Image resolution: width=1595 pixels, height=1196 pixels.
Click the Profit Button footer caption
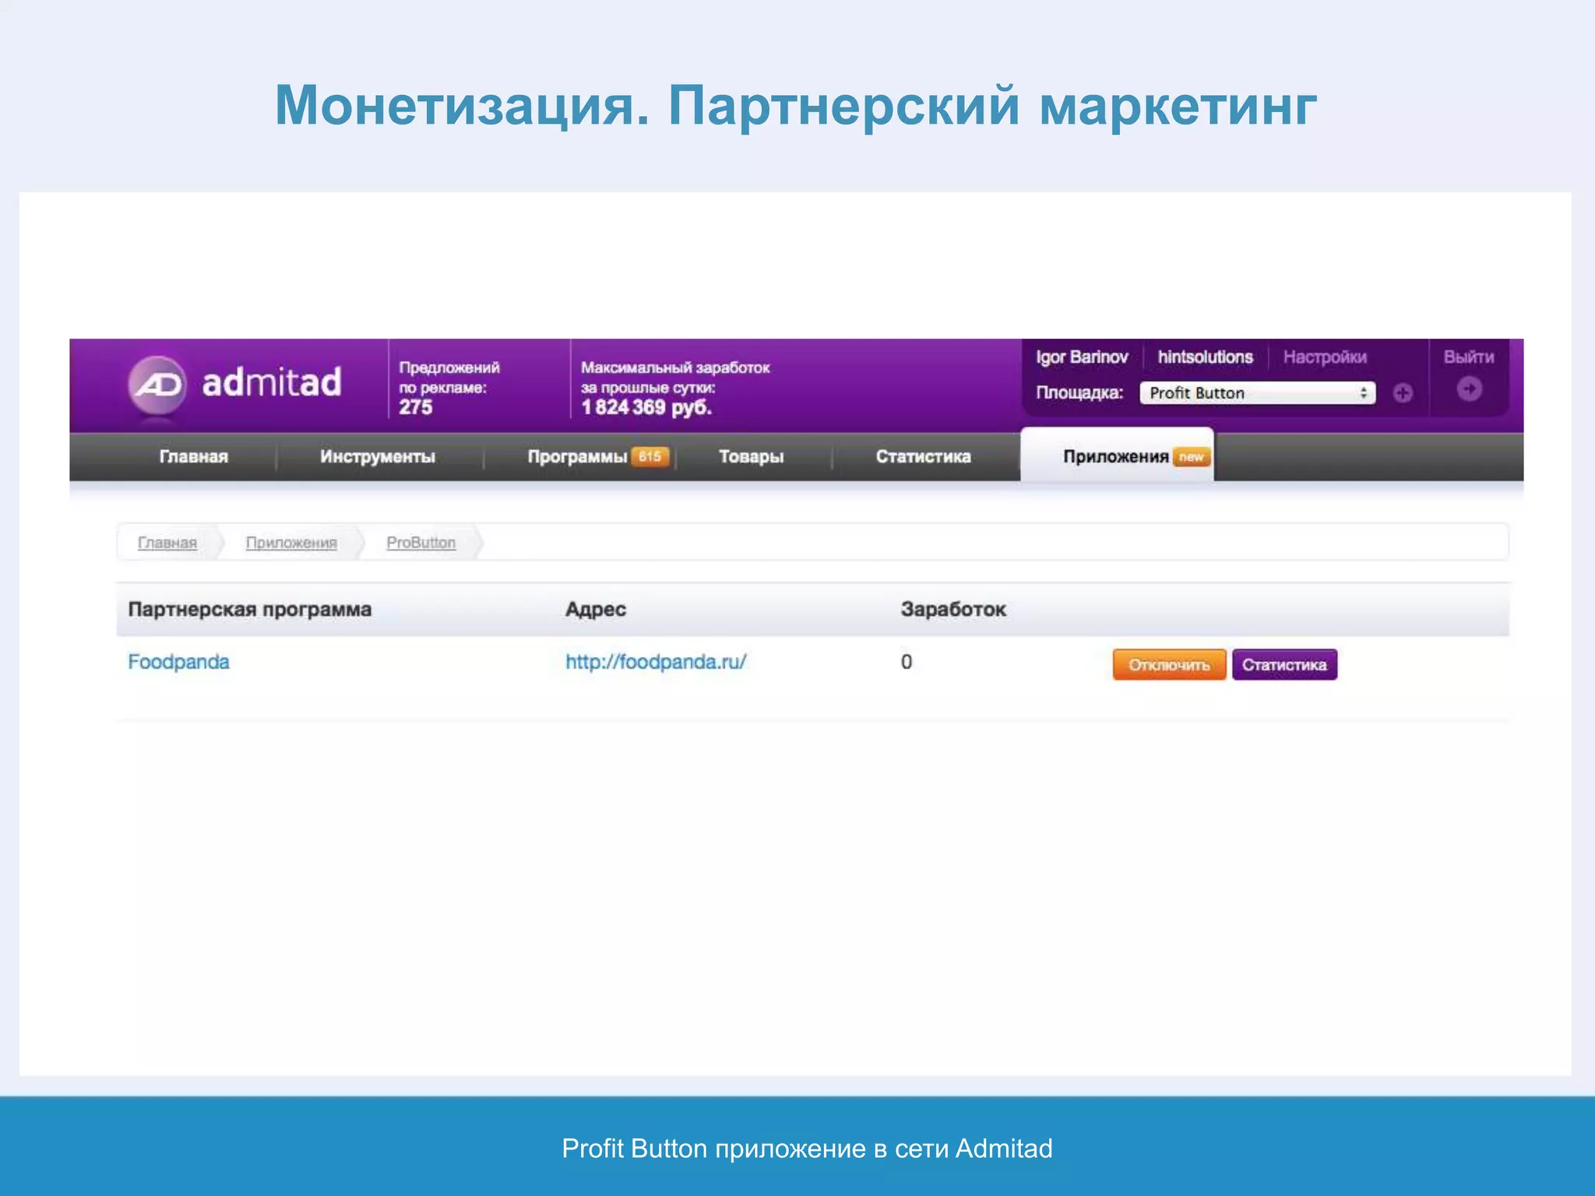click(807, 1149)
